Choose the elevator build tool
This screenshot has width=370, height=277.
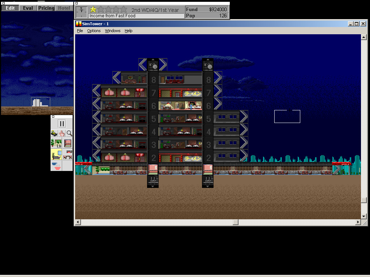tap(68, 143)
